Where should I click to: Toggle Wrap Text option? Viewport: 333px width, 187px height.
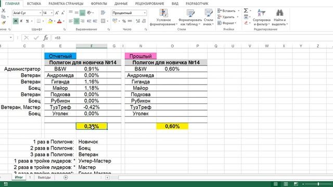103,12
